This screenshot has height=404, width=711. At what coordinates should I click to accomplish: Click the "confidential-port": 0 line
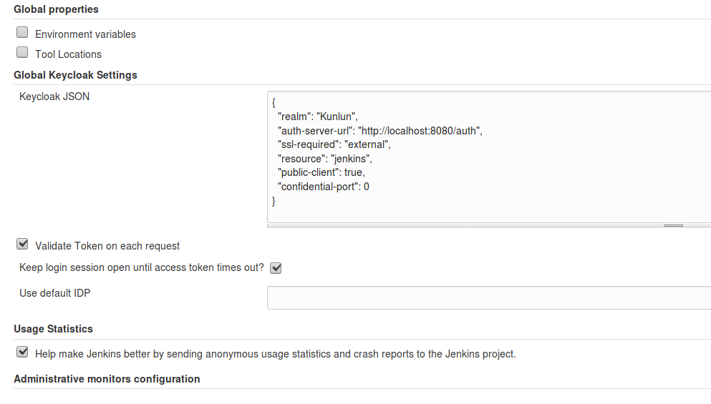324,187
